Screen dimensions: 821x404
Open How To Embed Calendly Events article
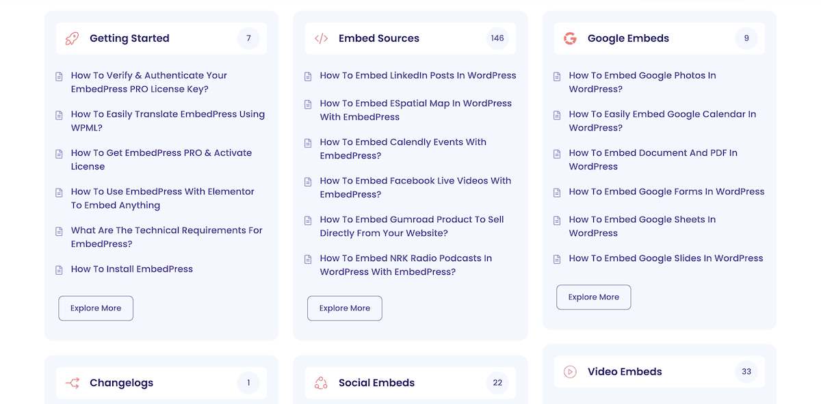[403, 149]
